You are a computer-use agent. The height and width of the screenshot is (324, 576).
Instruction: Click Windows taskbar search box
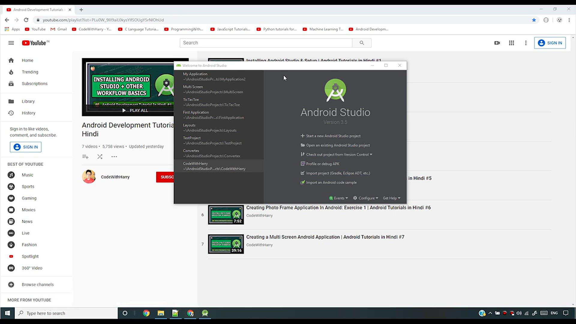[66, 313]
